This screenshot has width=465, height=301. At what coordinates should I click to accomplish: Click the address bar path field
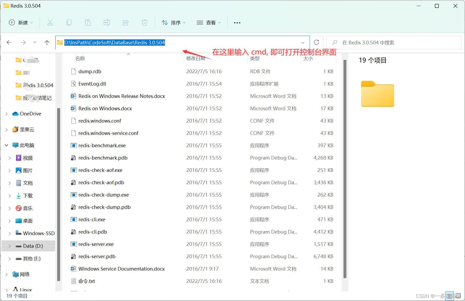182,43
